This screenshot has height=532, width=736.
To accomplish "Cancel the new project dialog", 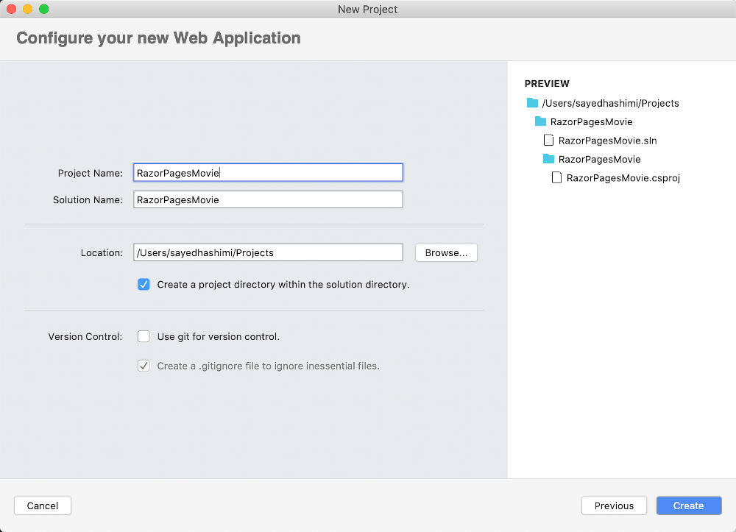I will [42, 506].
